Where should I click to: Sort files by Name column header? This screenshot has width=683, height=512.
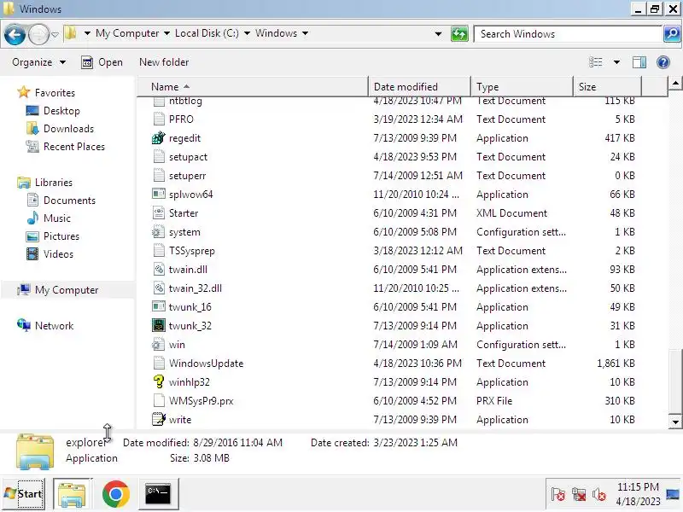click(253, 87)
